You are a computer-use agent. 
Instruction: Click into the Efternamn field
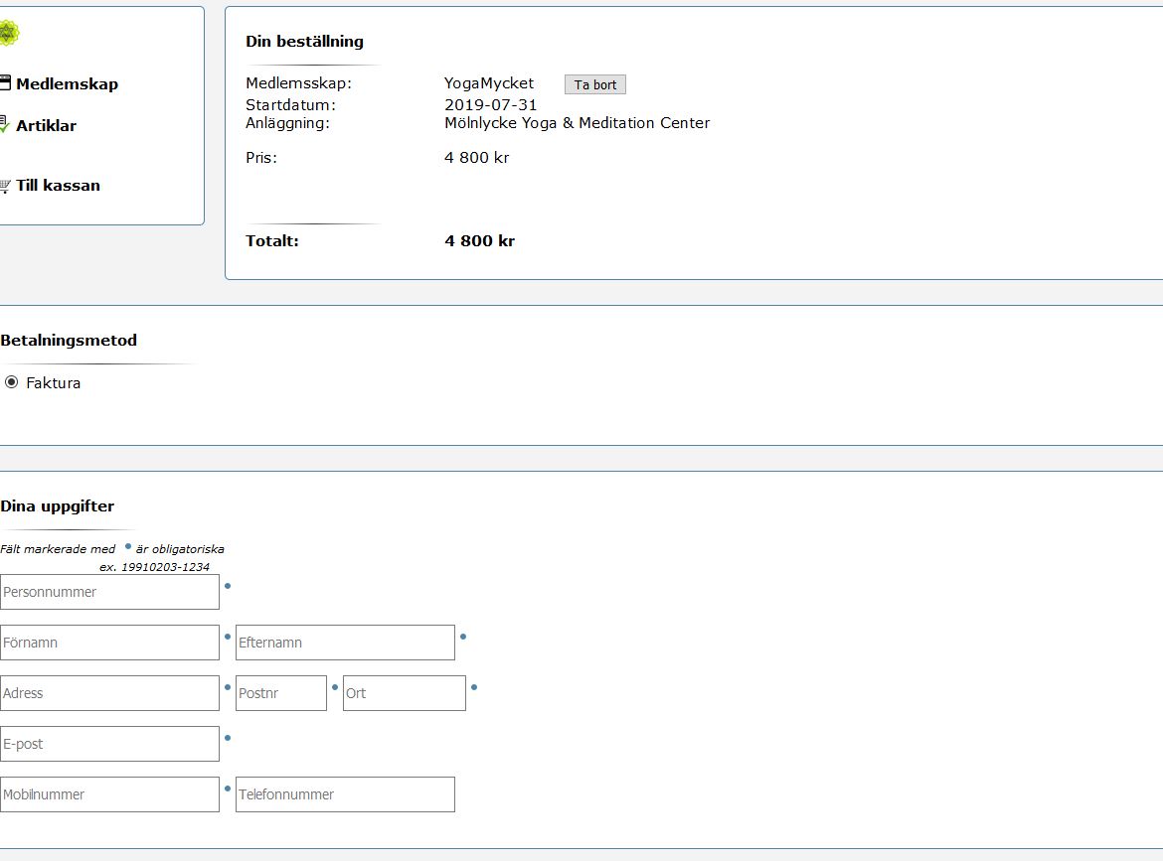click(x=345, y=643)
